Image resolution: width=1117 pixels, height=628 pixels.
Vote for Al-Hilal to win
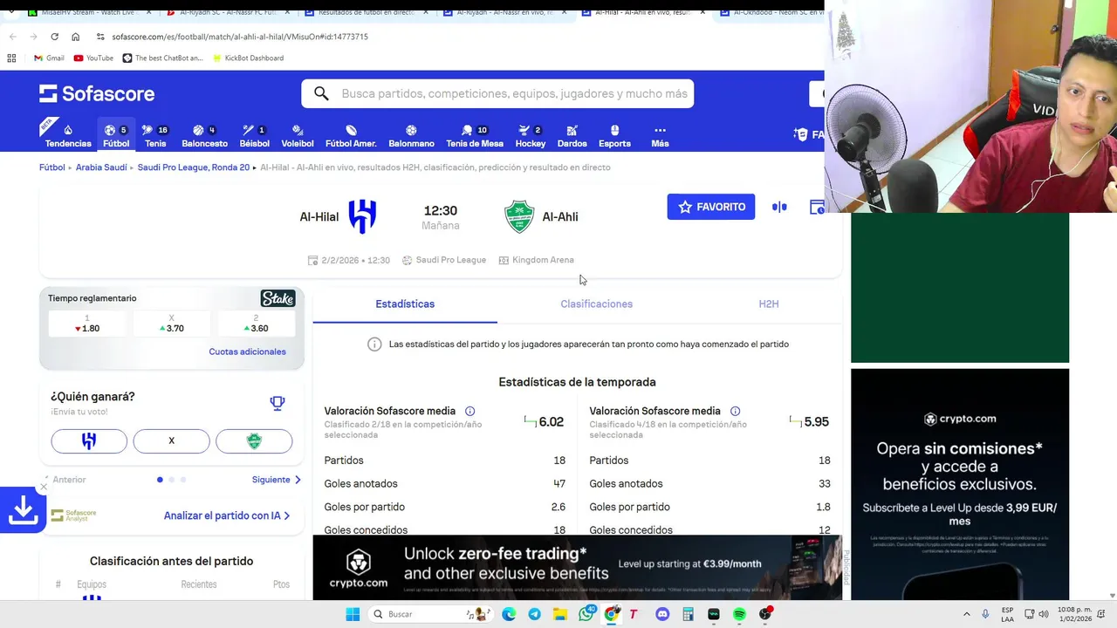pyautogui.click(x=89, y=441)
